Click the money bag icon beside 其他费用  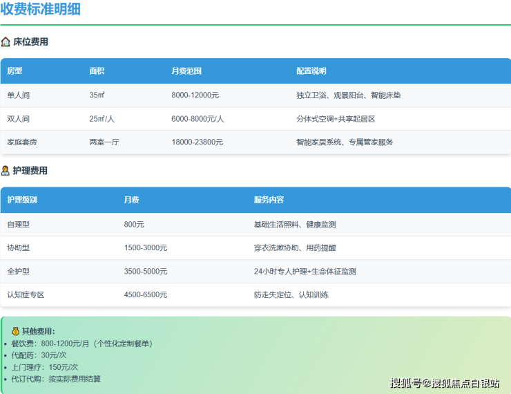point(15,331)
